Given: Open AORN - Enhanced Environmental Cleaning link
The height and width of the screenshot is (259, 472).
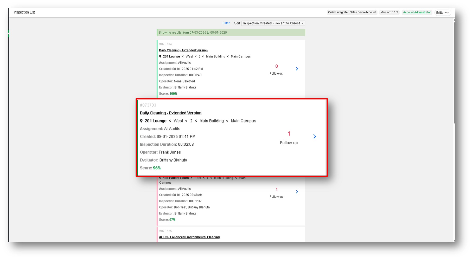Looking at the screenshot, I should 189,237.
